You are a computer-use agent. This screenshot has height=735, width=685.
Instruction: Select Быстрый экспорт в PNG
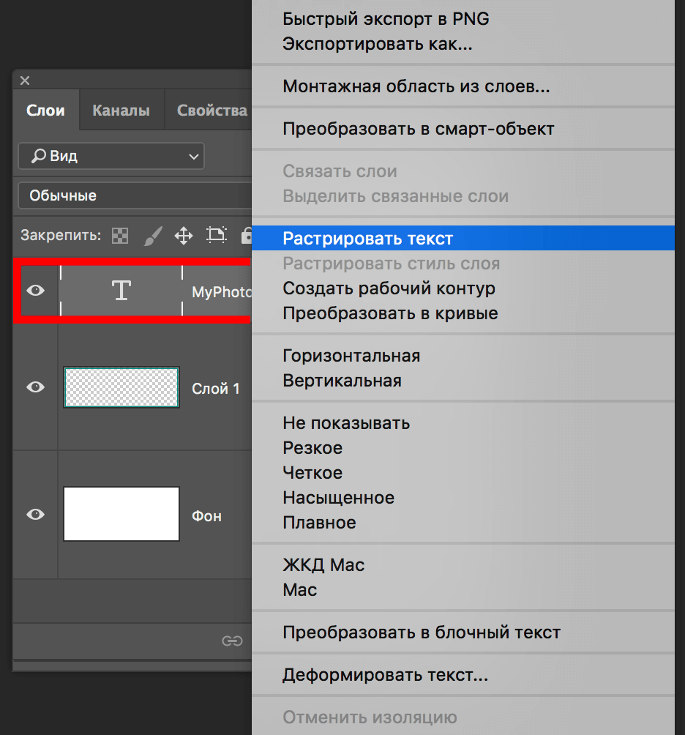tap(386, 19)
